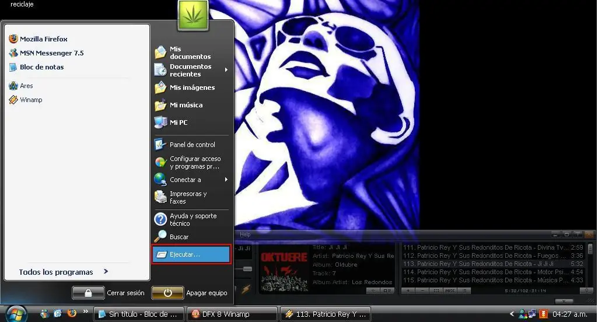Click the Winamp playlist add (+) button
598x322 pixels.
click(408, 290)
